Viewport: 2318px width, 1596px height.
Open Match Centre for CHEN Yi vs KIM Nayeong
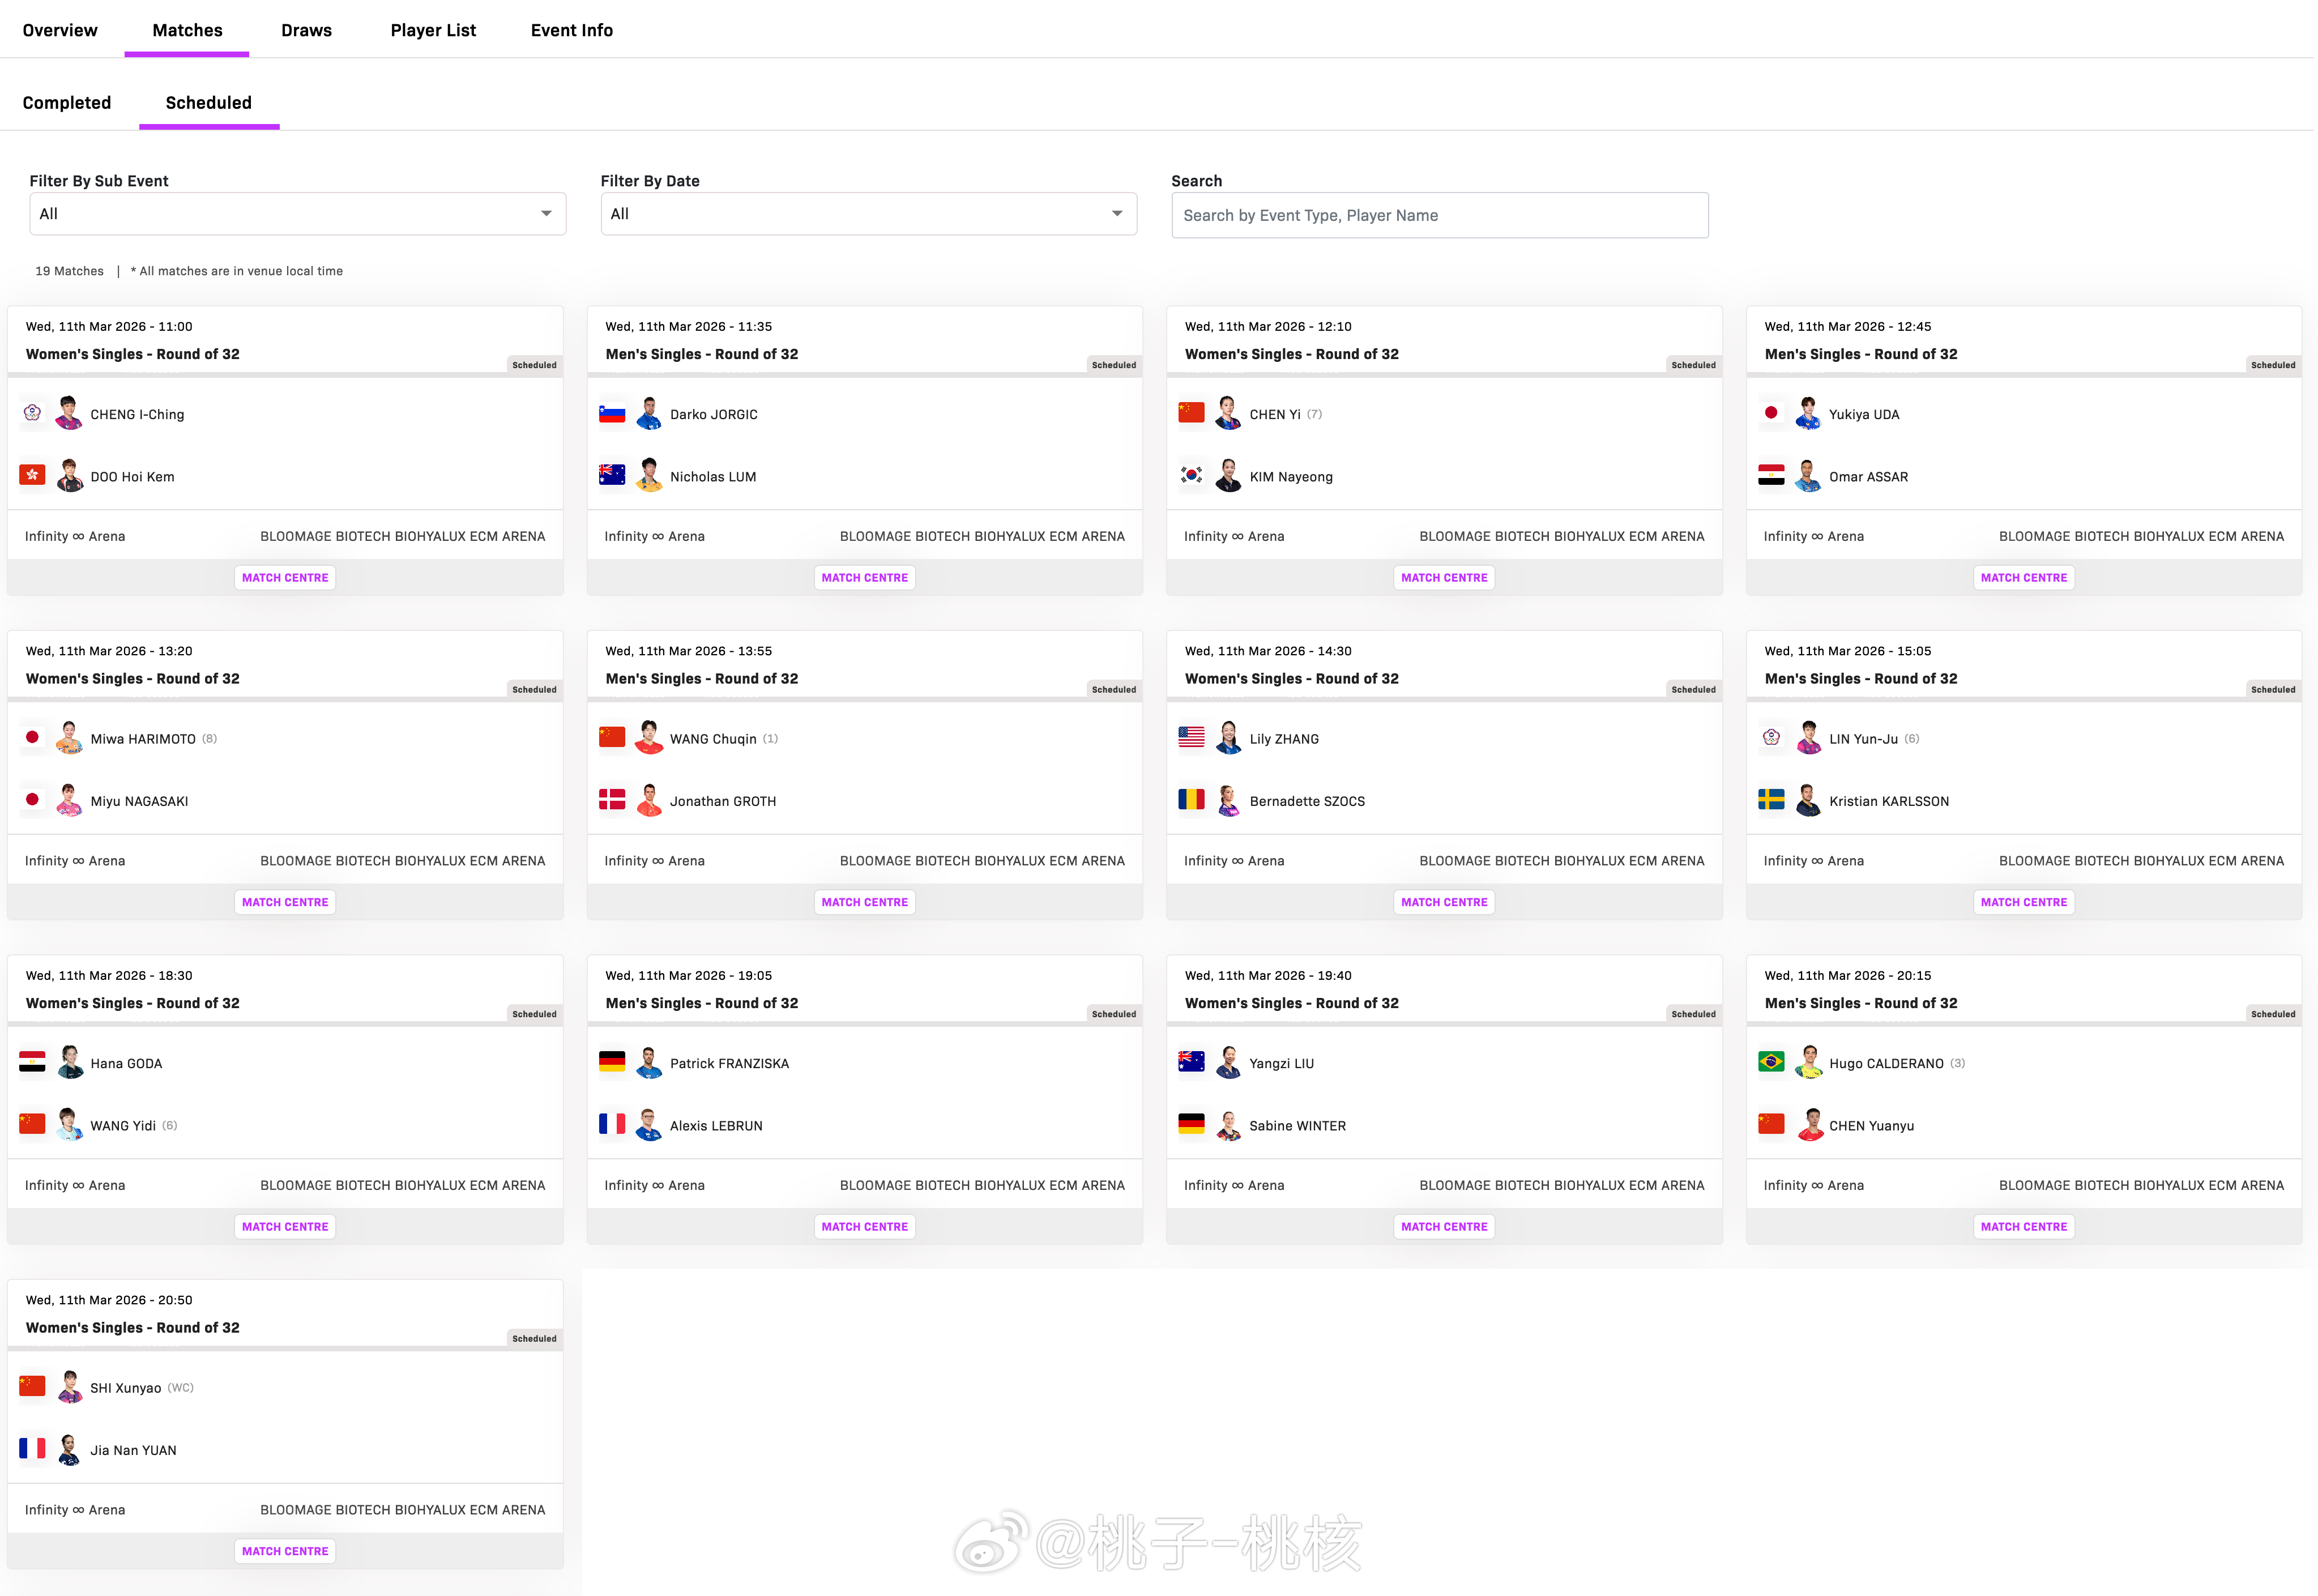point(1444,577)
